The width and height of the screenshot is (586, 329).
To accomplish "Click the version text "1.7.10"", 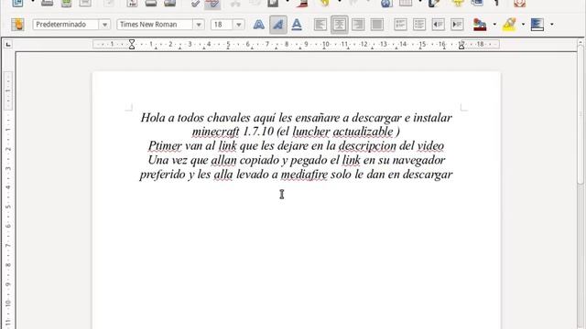I will (x=258, y=132).
